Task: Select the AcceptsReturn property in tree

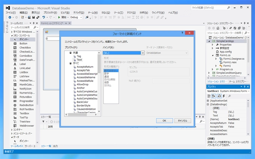Action: [x=85, y=67]
